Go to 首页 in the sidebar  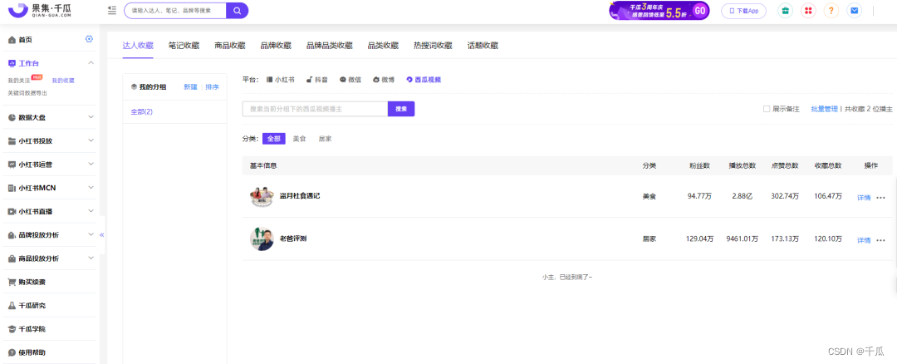pyautogui.click(x=25, y=40)
